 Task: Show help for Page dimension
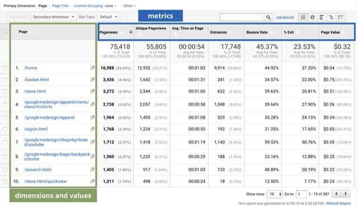[32, 31]
